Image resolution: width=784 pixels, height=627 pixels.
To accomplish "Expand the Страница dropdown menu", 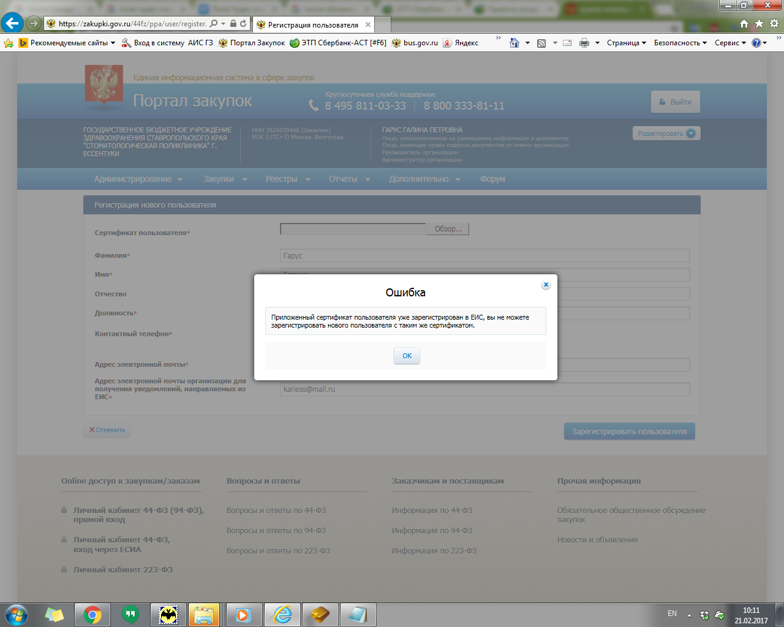I will 626,43.
